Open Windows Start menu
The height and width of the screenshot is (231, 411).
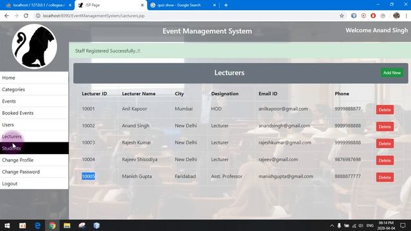7,225
